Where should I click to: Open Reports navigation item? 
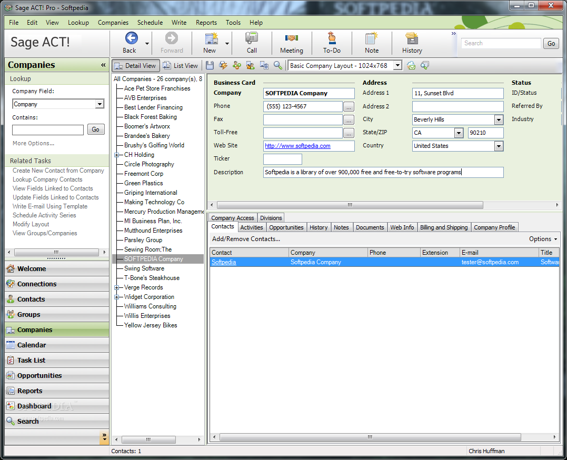pyautogui.click(x=57, y=391)
